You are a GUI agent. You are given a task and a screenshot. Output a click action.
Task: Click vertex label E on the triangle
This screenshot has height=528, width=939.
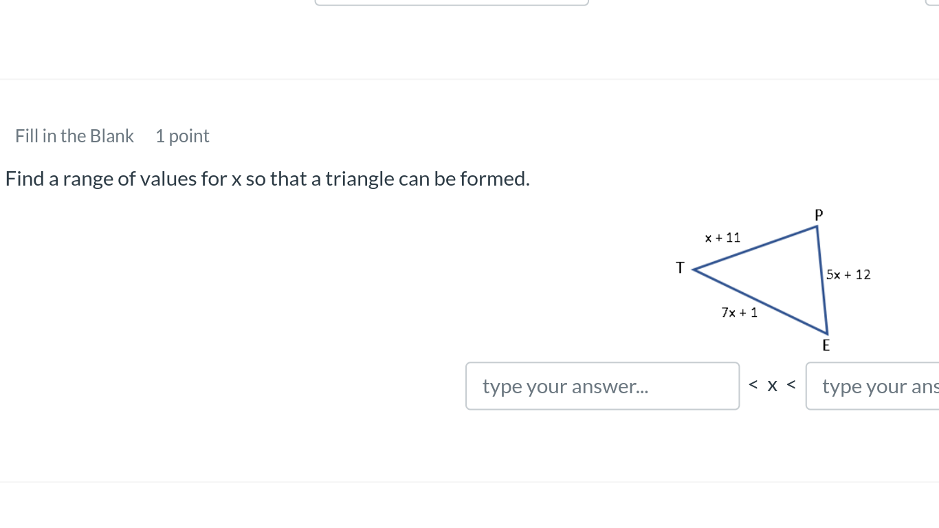[826, 346]
